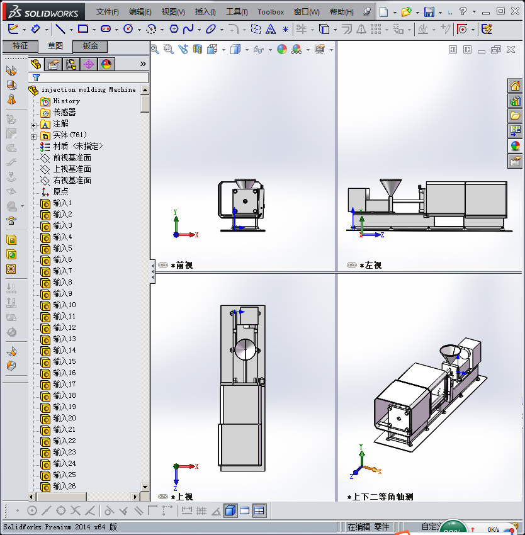Image resolution: width=525 pixels, height=535 pixels.
Task: Expand the manager pane tabs chevron
Action: coord(143,64)
